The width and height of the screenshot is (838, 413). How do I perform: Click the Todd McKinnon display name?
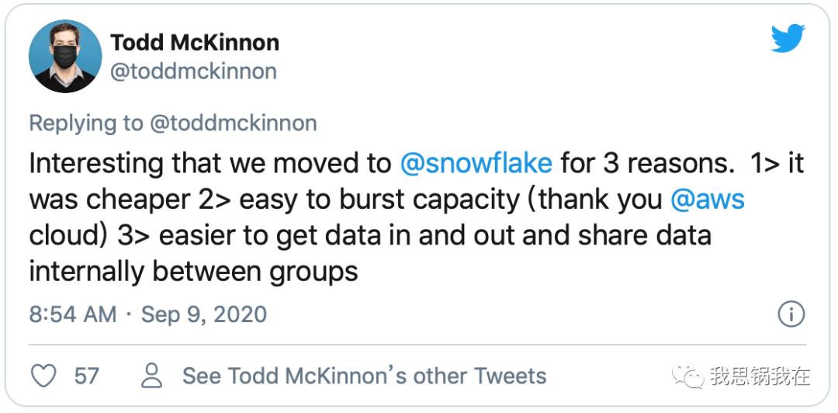tap(195, 43)
